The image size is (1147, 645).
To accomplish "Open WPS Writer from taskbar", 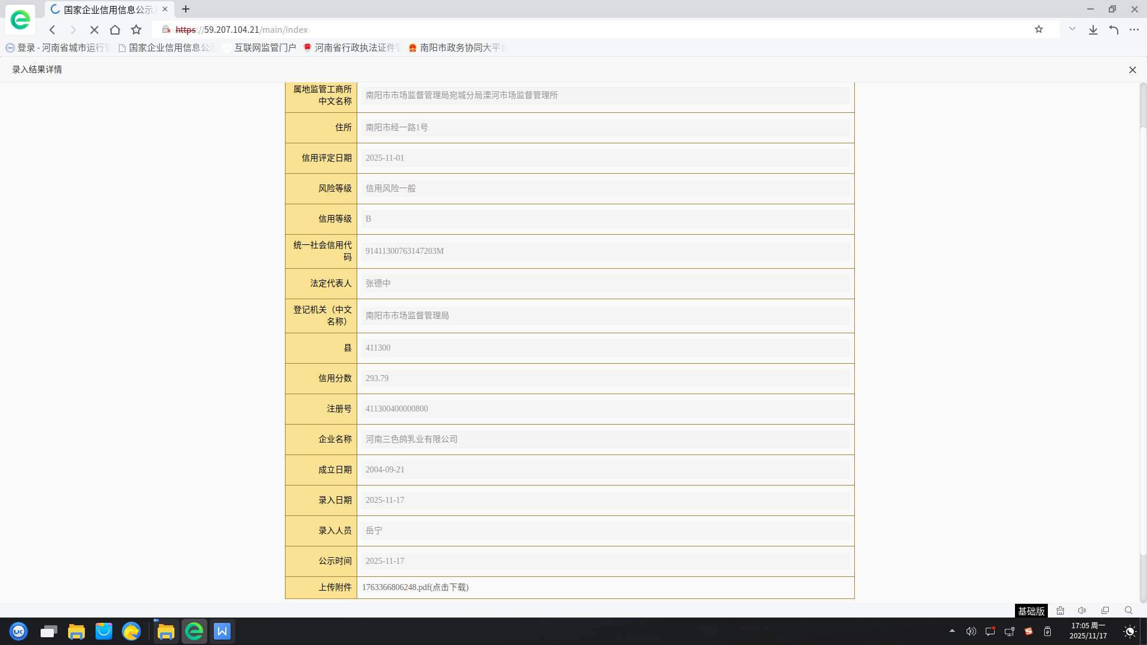I will coord(222,631).
